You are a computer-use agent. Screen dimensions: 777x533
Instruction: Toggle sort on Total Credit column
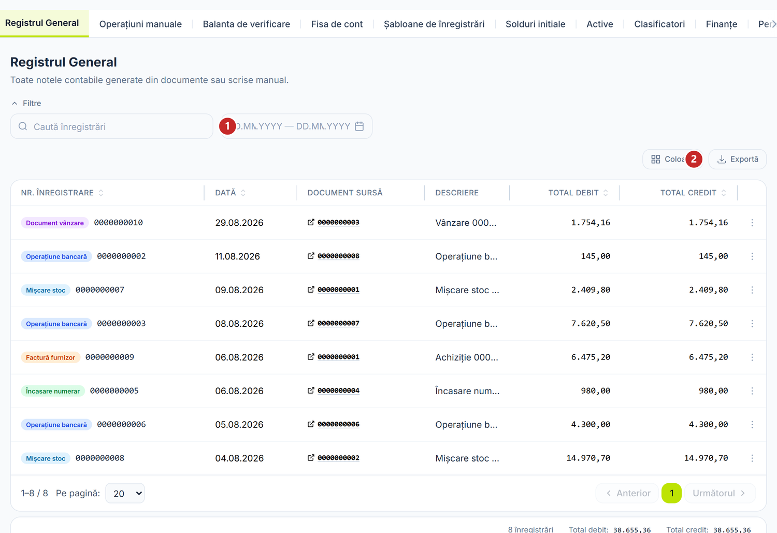click(x=724, y=193)
